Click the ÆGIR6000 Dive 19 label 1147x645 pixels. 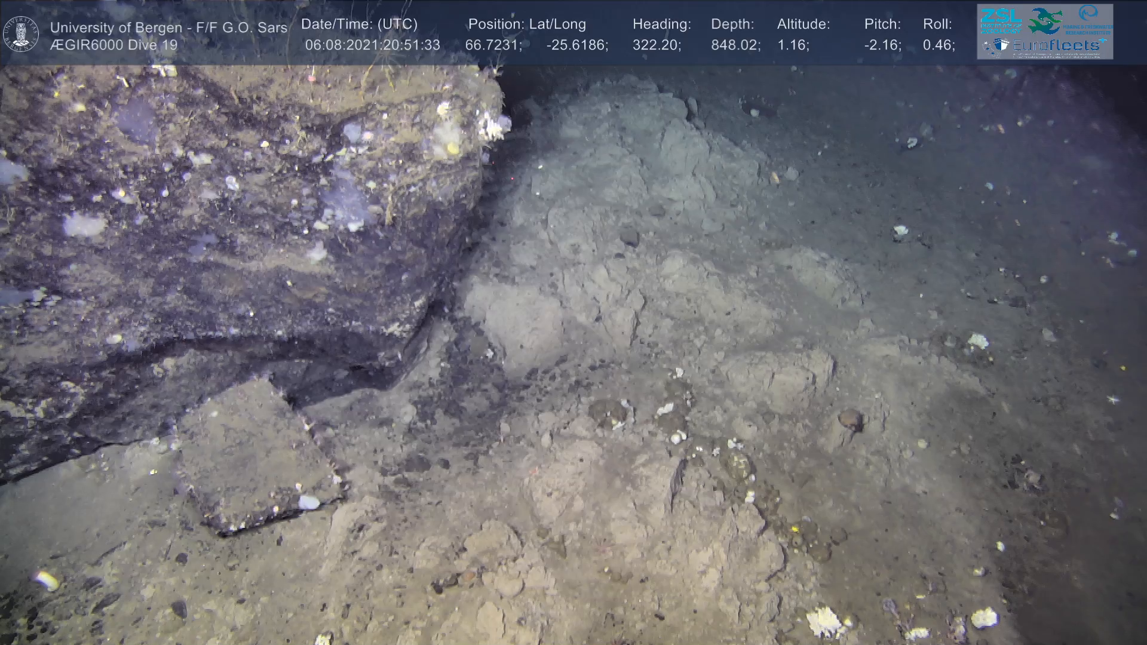click(114, 45)
